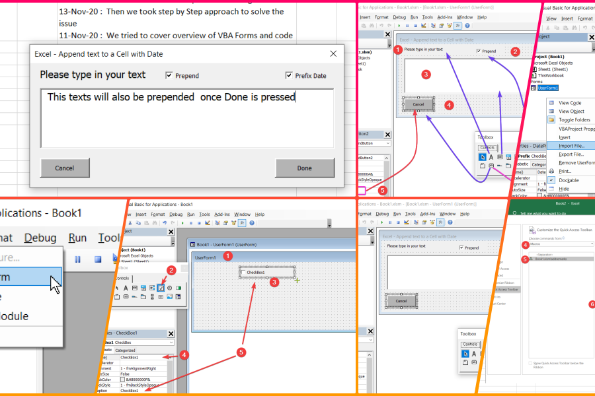This screenshot has height=396, width=595.
Task: Click the Toolbox icon in the lower Book1.xlsm editor toolbar
Action: (440, 222)
